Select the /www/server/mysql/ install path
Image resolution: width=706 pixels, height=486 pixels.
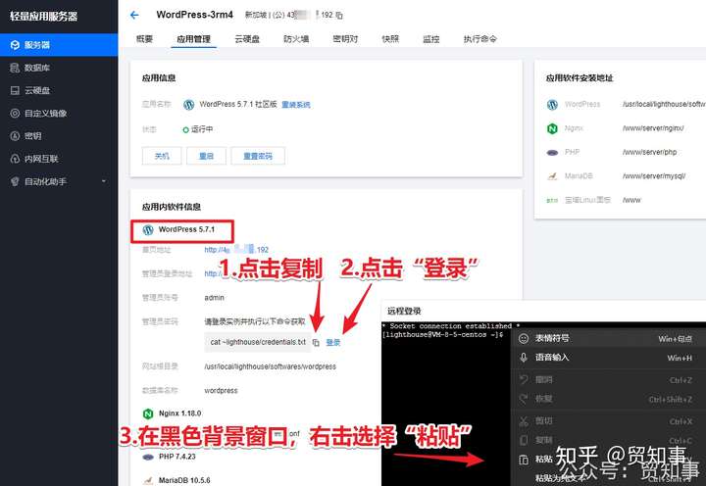(x=654, y=176)
